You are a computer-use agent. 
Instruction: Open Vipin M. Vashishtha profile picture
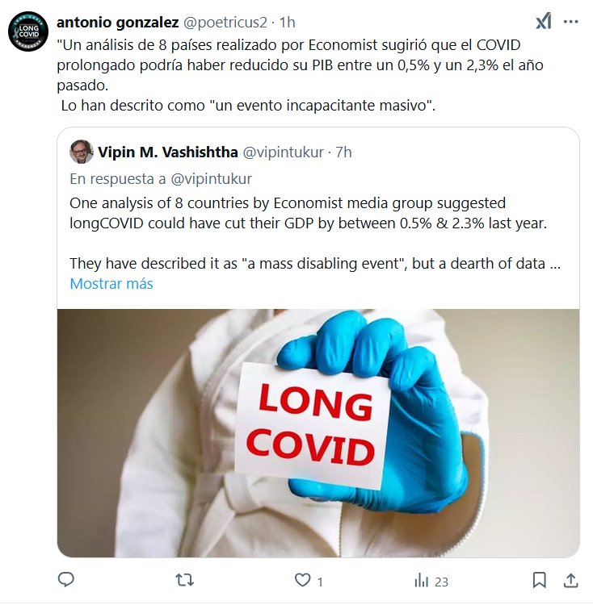click(81, 152)
